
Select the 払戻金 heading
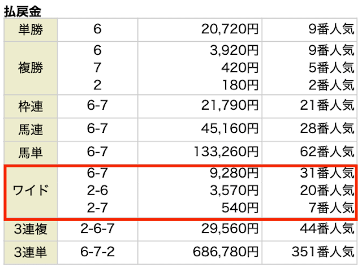coord(23,11)
